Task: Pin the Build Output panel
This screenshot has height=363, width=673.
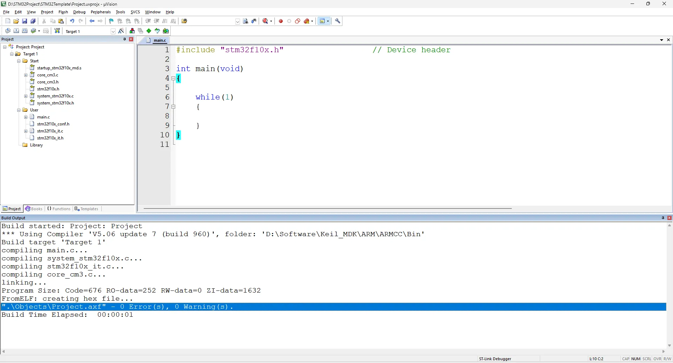Action: [x=663, y=218]
